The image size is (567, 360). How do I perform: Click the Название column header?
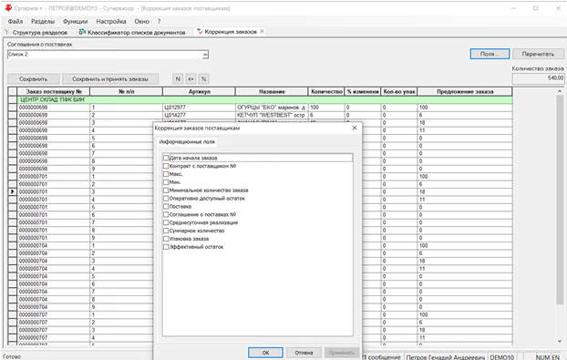point(272,91)
